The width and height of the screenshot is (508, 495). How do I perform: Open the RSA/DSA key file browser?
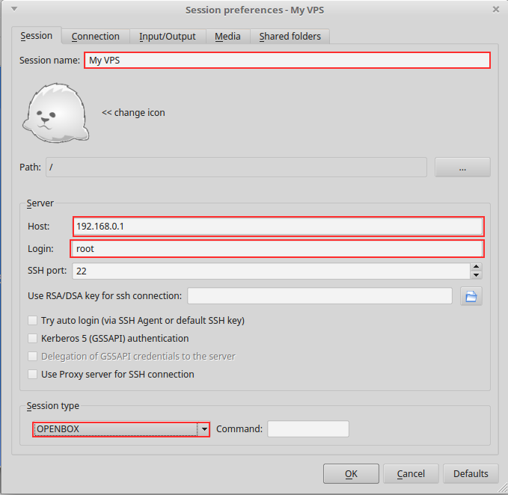pyautogui.click(x=471, y=296)
